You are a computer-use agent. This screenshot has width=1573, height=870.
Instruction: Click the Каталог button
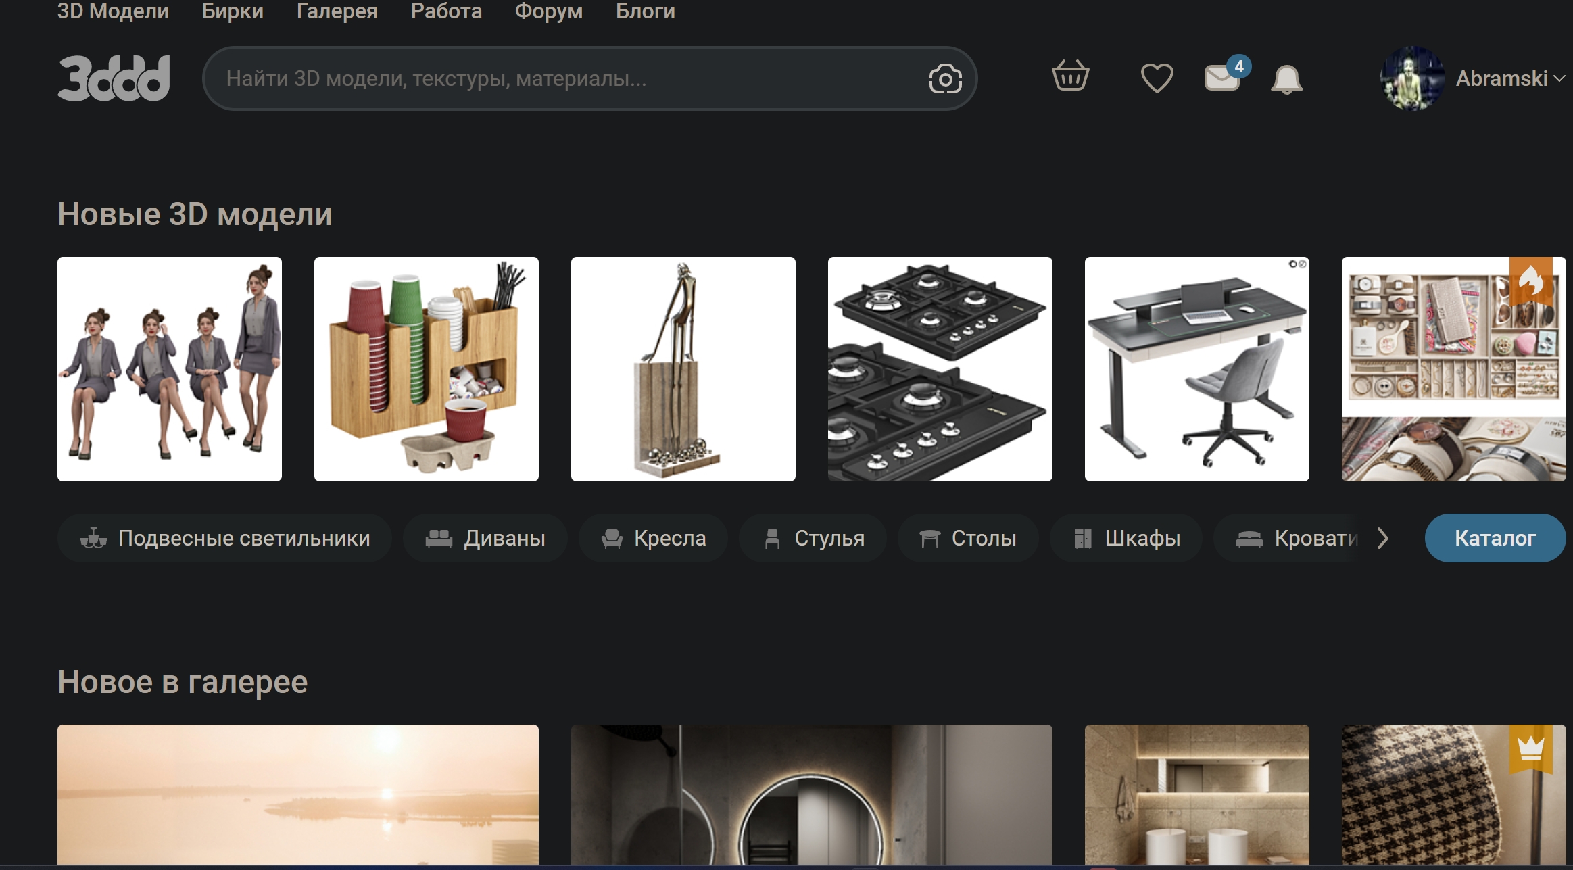point(1495,538)
